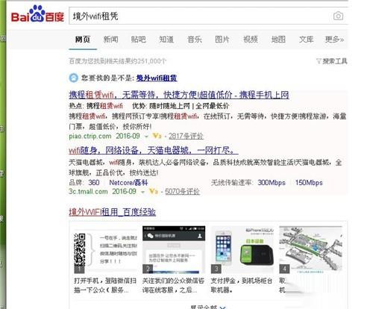This screenshot has width=373, height=309.
Task: Open the wifi随身 天猫电器城 result link
Action: pos(154,150)
